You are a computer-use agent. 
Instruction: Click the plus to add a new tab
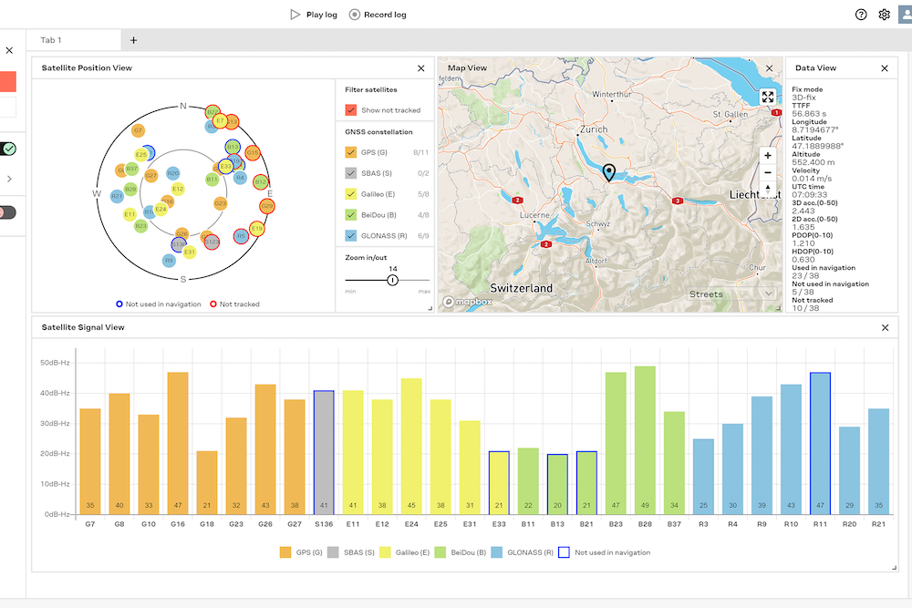[x=133, y=40]
